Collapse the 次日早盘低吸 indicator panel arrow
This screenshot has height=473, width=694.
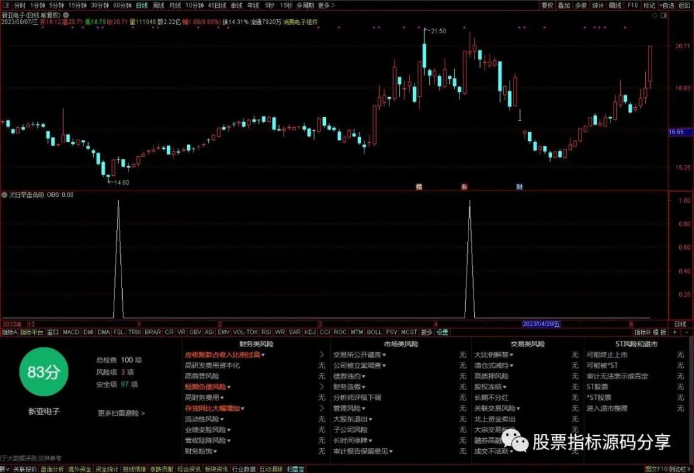(4, 195)
